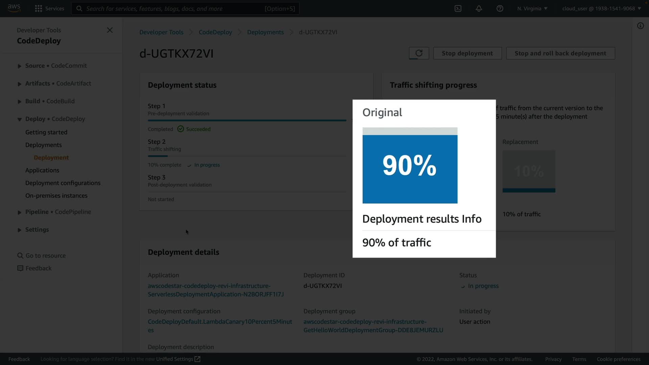Click Stop and roll back deployment
Screen dimensions: 649x365
560,53
